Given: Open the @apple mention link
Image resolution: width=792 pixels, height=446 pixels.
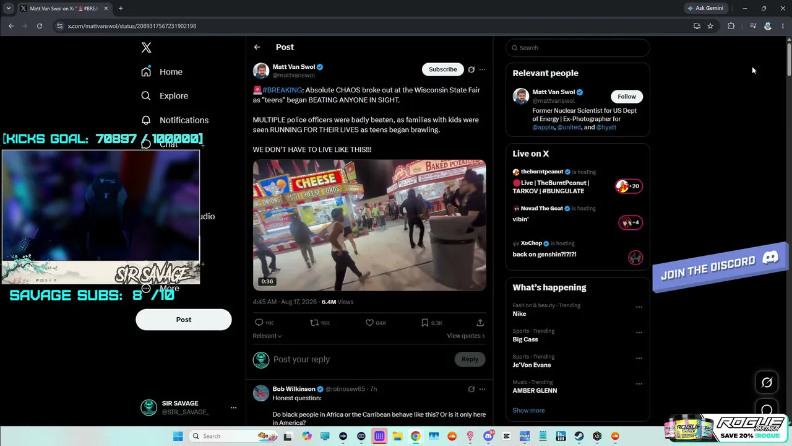Looking at the screenshot, I should (543, 127).
